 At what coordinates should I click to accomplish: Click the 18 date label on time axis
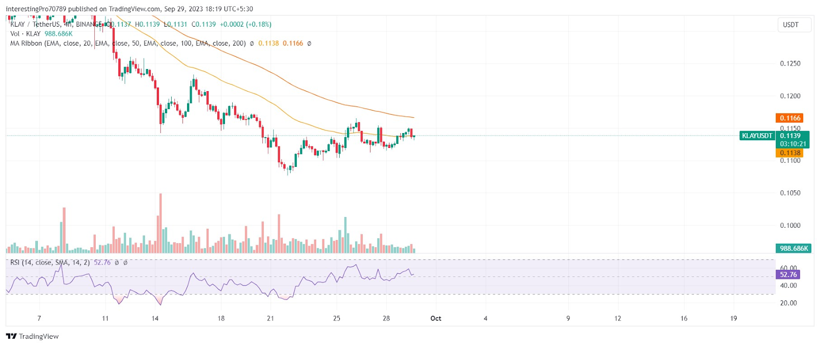221,318
